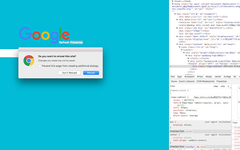Expand the div class spch node
Image resolution: width=240 pixels, height=150 pixels.
tap(177, 36)
